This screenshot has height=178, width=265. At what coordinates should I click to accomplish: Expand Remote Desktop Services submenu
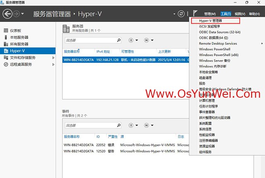click(218, 43)
